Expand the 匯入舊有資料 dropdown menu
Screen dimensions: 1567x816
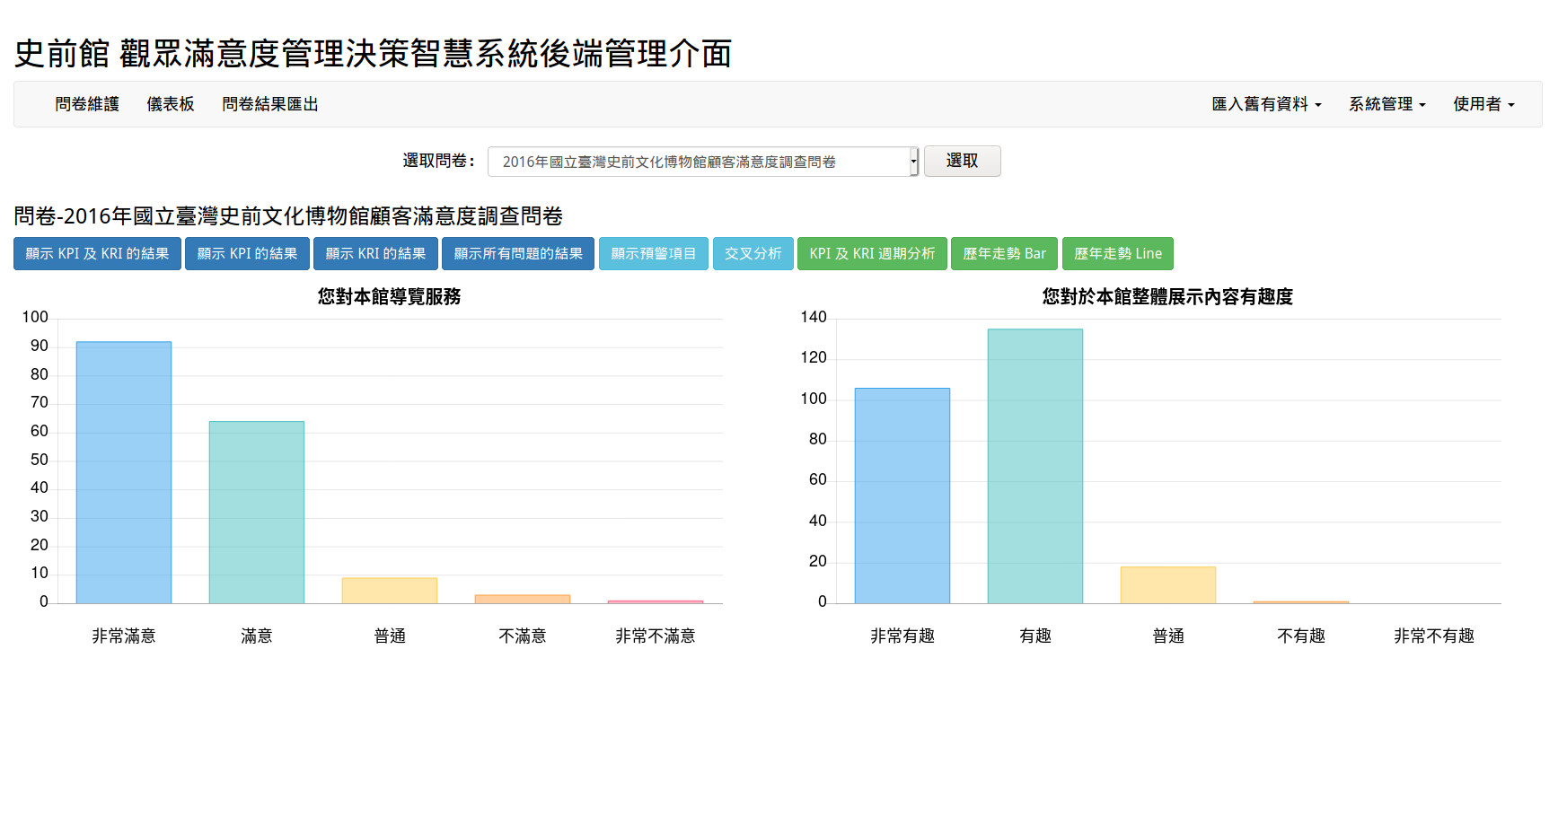point(1266,104)
